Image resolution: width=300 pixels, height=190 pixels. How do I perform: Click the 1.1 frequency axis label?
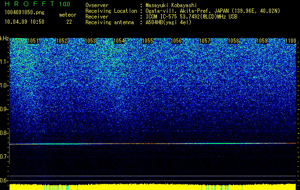pyautogui.click(x=4, y=62)
